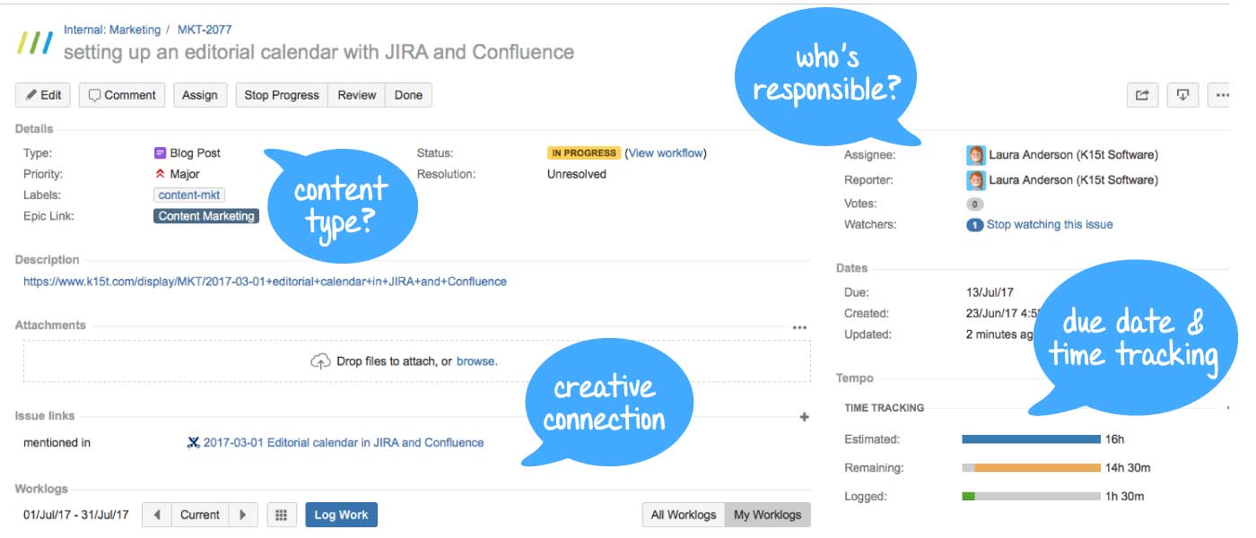Click the export issue icon
This screenshot has width=1256, height=538.
click(1183, 95)
